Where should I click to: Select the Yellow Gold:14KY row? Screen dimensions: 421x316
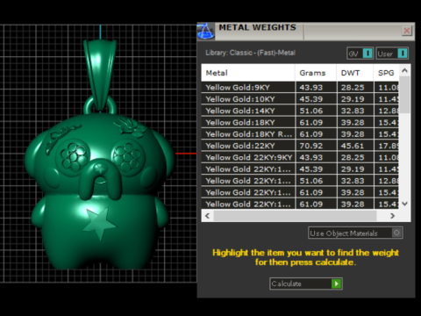click(300, 111)
